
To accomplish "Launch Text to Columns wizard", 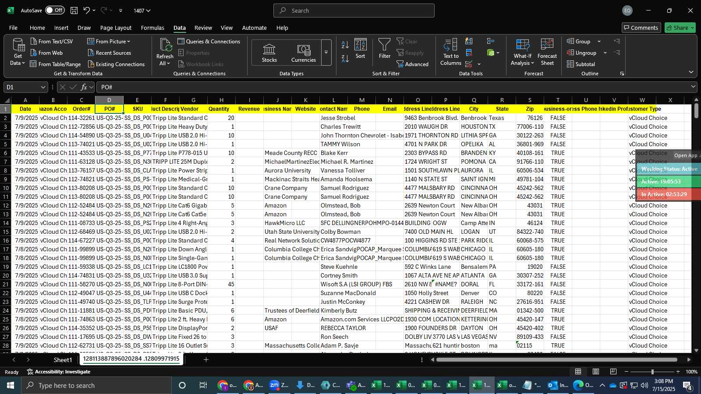I will (451, 52).
